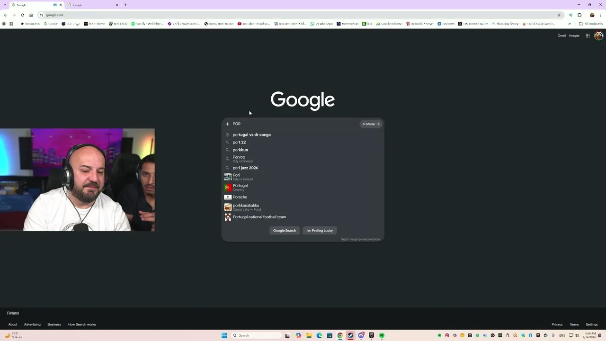Image resolution: width=606 pixels, height=341 pixels.
Task: Open a new browser tab
Action: point(125,5)
